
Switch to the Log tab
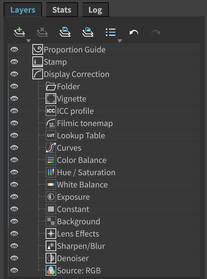[x=95, y=10]
